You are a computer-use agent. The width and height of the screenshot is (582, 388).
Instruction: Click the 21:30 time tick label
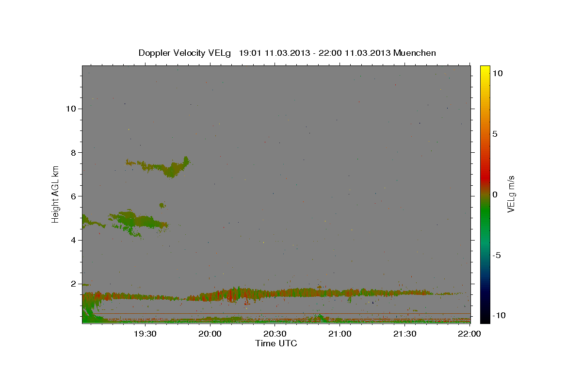tap(405, 334)
